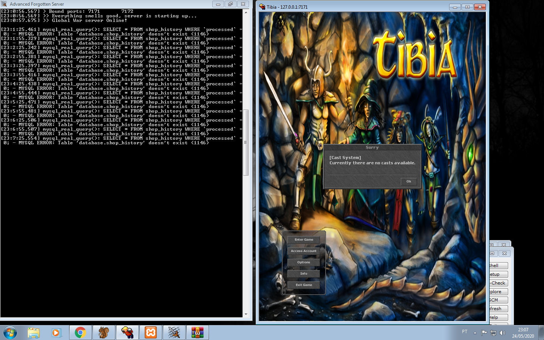Screen dimensions: 544x340
Task: Minimize the Forgotten Server console window
Action: pos(218,4)
